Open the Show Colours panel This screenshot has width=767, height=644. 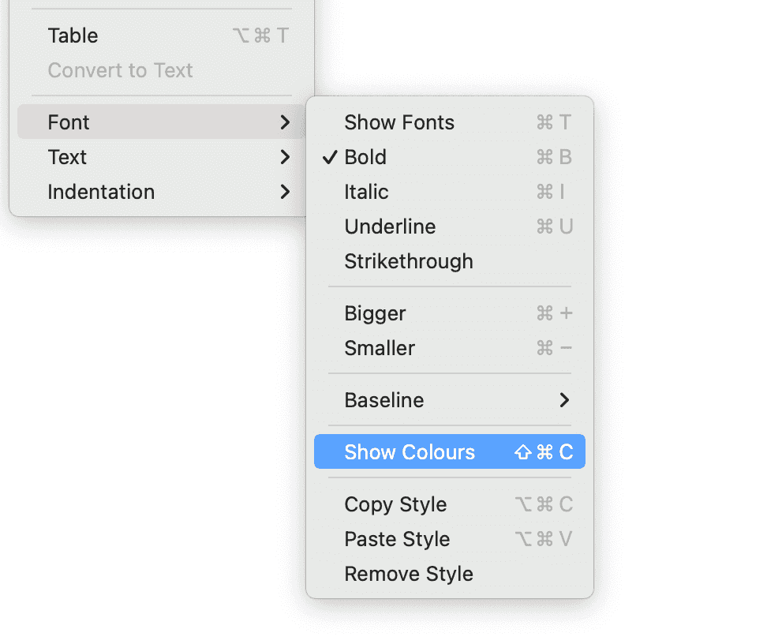409,451
